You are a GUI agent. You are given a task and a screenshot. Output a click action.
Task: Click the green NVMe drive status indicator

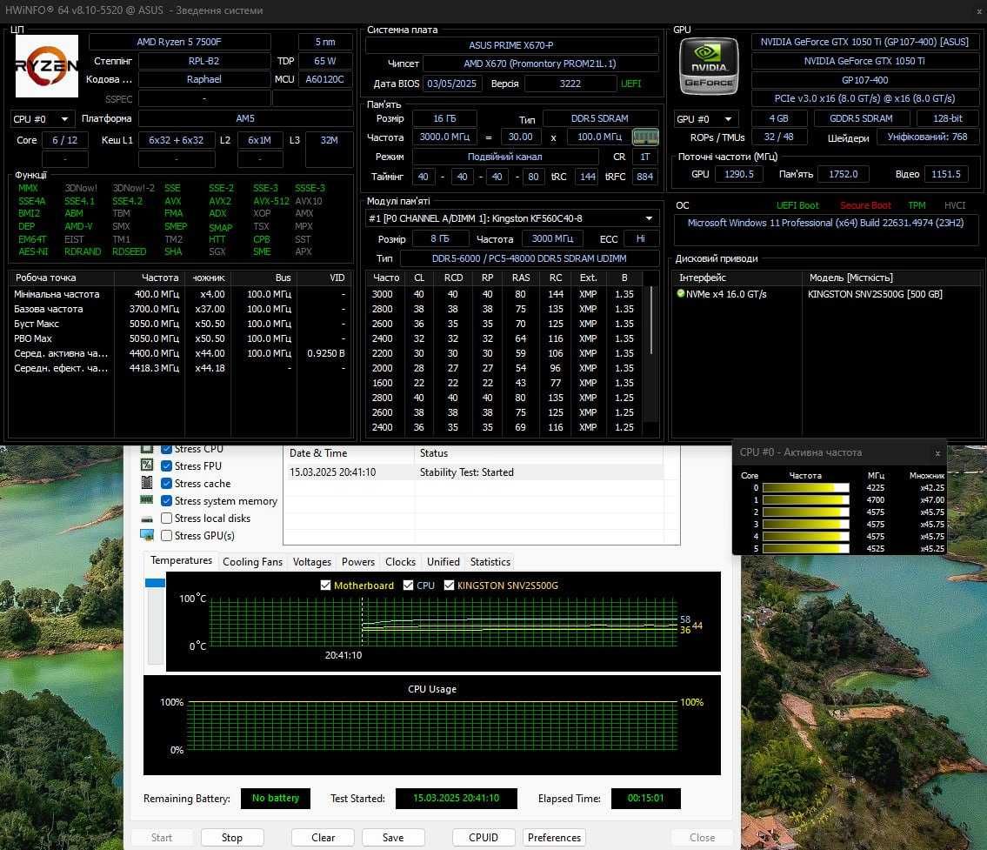click(x=680, y=293)
